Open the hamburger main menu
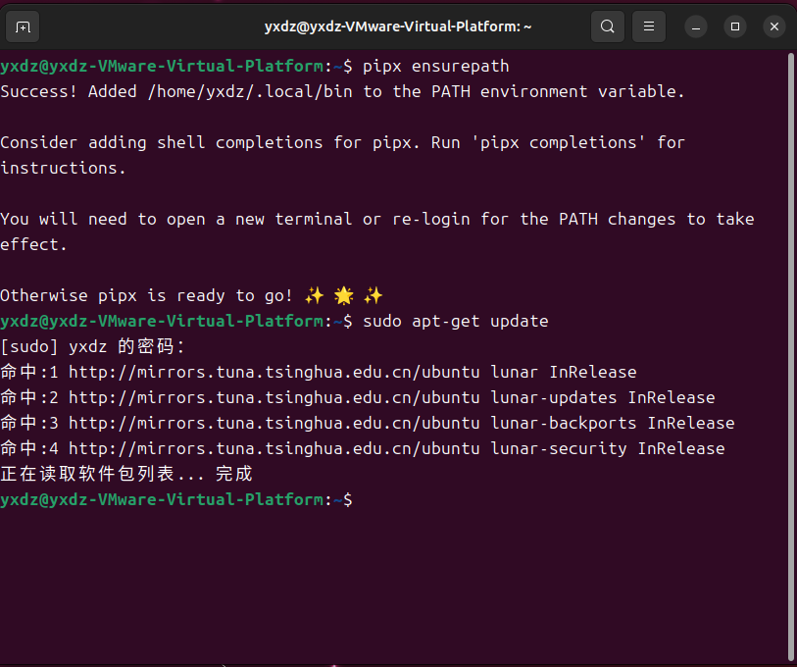The width and height of the screenshot is (797, 667). pyautogui.click(x=649, y=26)
